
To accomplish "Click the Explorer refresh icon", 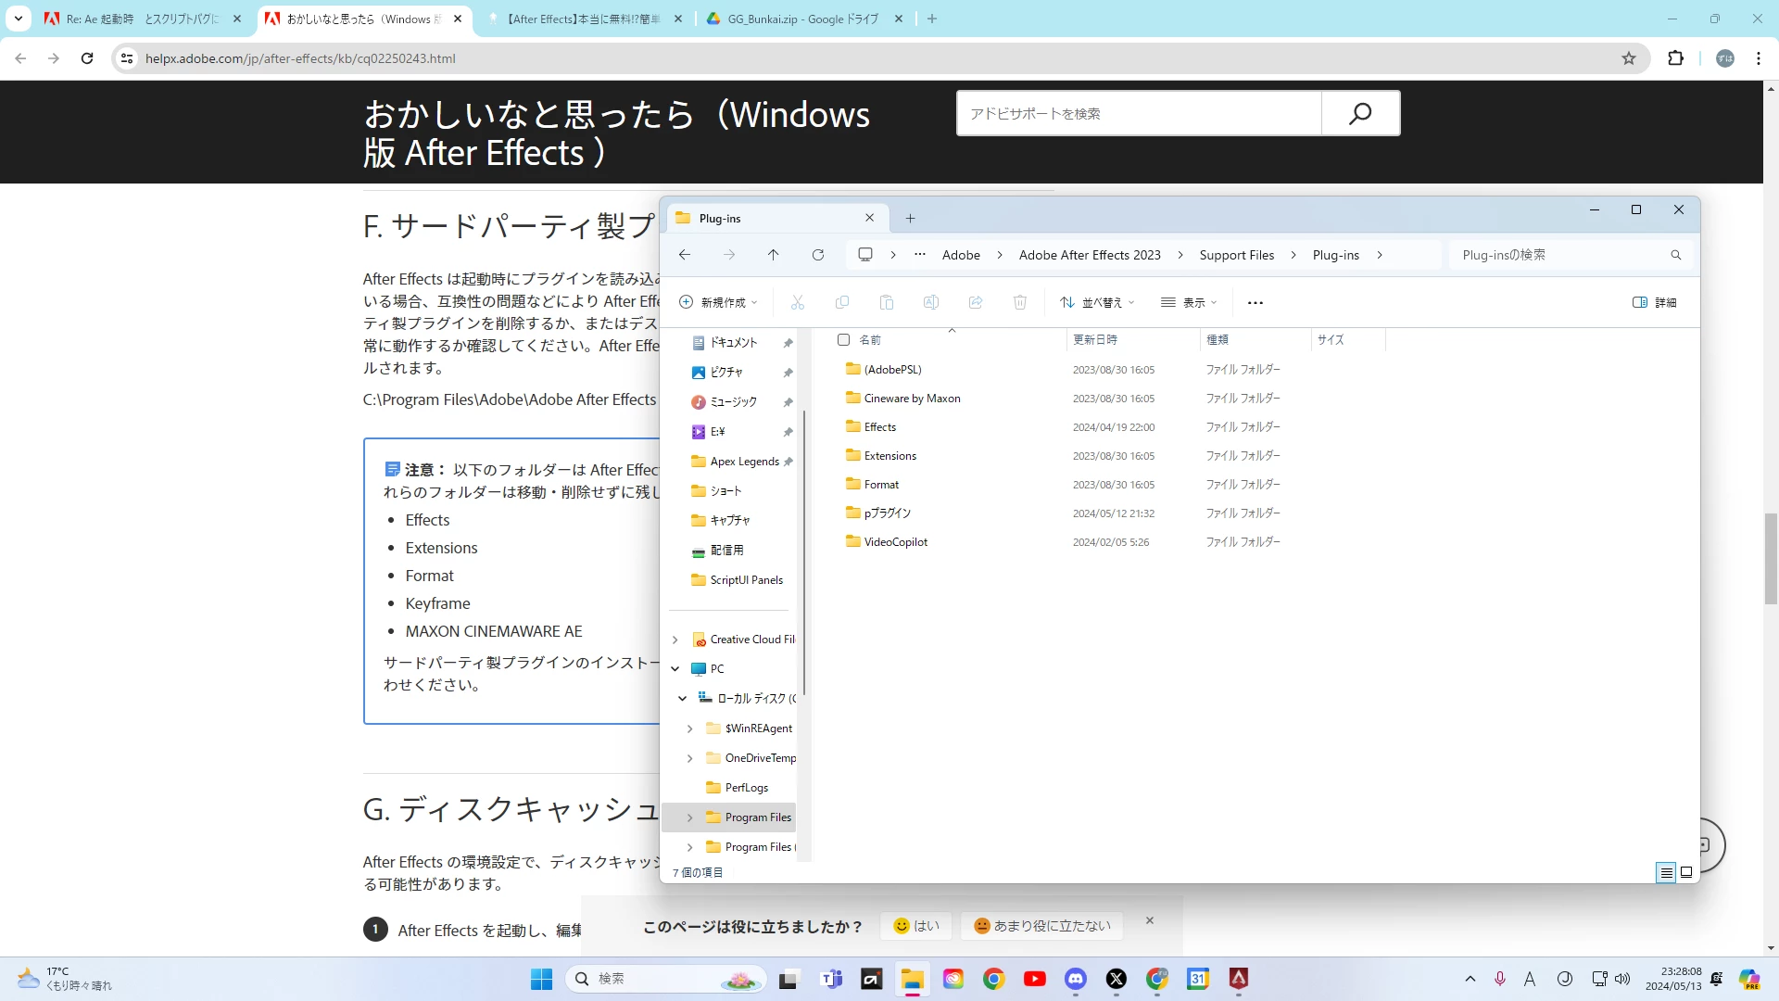I will (817, 255).
